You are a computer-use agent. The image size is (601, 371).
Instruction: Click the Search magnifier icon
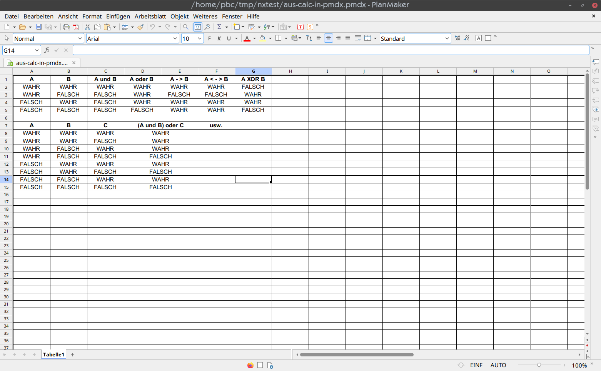click(186, 27)
